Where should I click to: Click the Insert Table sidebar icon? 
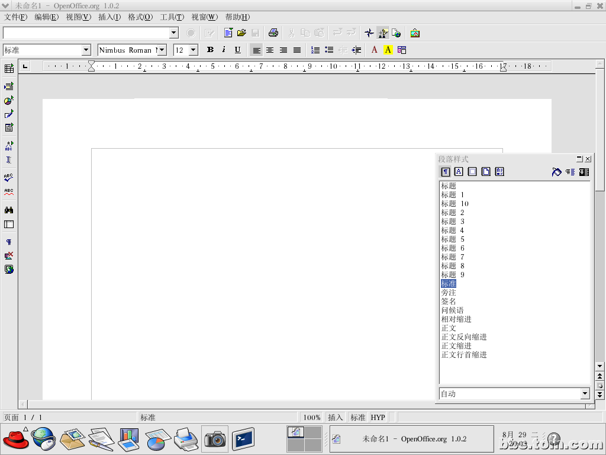[9, 69]
